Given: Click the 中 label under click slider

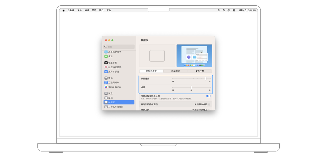Looking at the screenshot, I should pyautogui.click(x=191, y=90).
